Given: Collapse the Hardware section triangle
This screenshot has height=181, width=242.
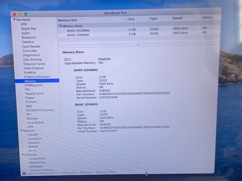Looking at the screenshot, I should (x=14, y=20).
